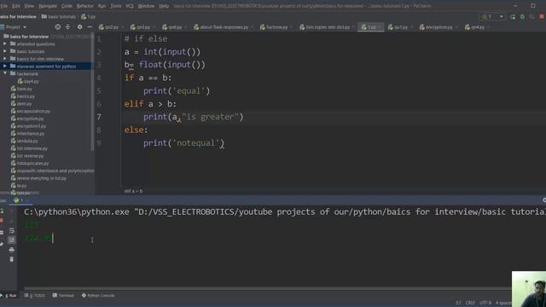This screenshot has width=546, height=307.
Task: Open the Navigate menu
Action: (x=48, y=6)
